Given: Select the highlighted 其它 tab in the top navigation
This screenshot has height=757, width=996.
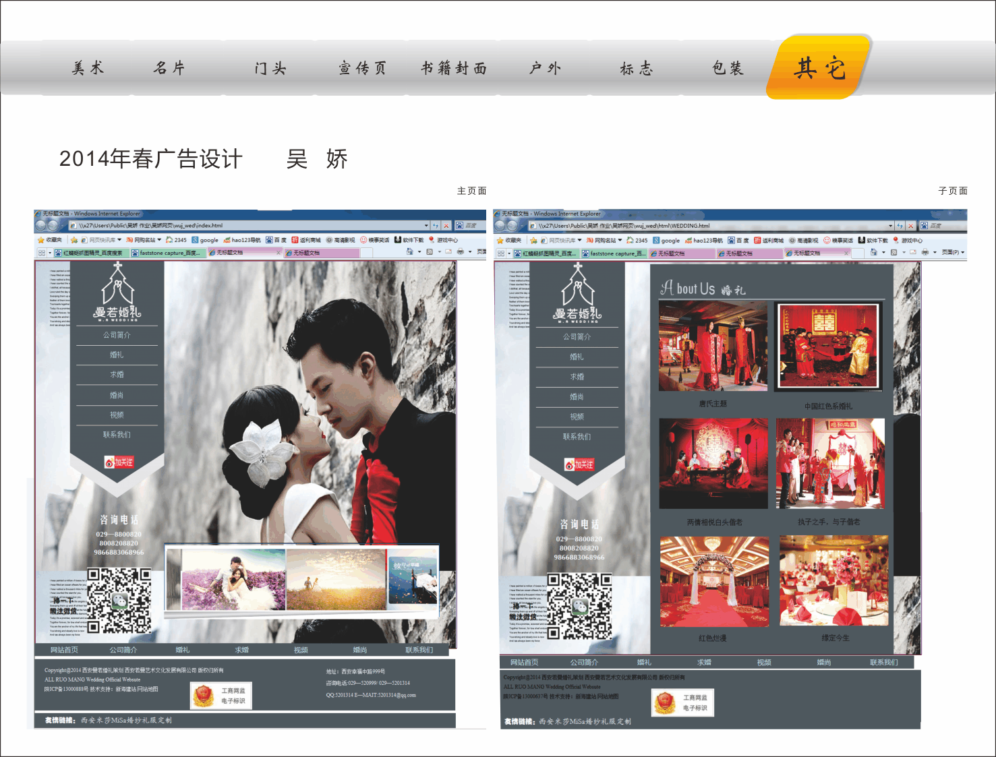Looking at the screenshot, I should 819,68.
